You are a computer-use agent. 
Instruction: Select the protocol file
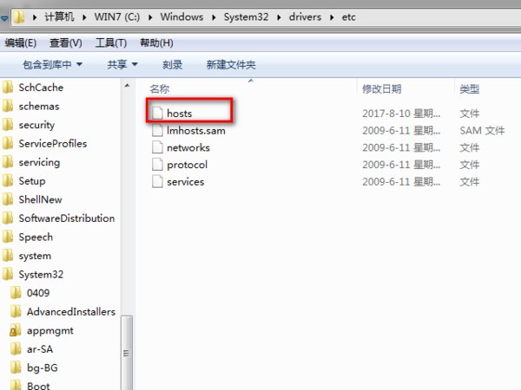187,165
